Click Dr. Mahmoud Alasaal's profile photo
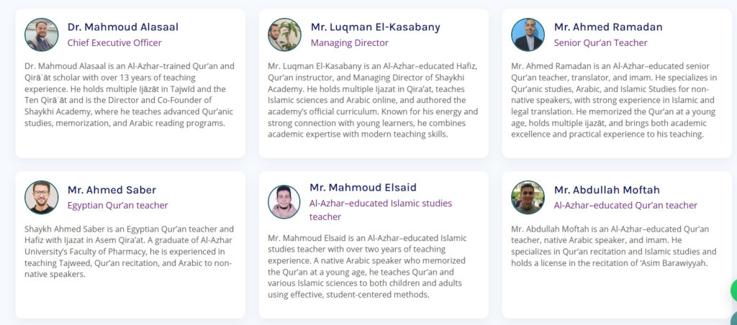The height and width of the screenshot is (325, 737). tap(41, 35)
